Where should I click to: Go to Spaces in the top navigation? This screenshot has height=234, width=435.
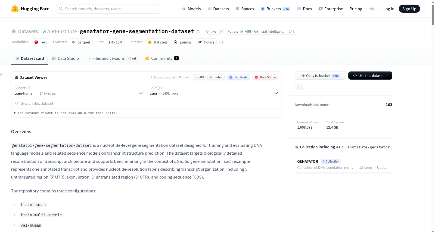(x=245, y=9)
